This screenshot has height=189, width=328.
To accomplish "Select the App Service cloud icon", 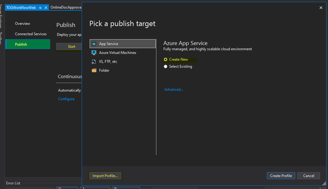I will (x=94, y=44).
